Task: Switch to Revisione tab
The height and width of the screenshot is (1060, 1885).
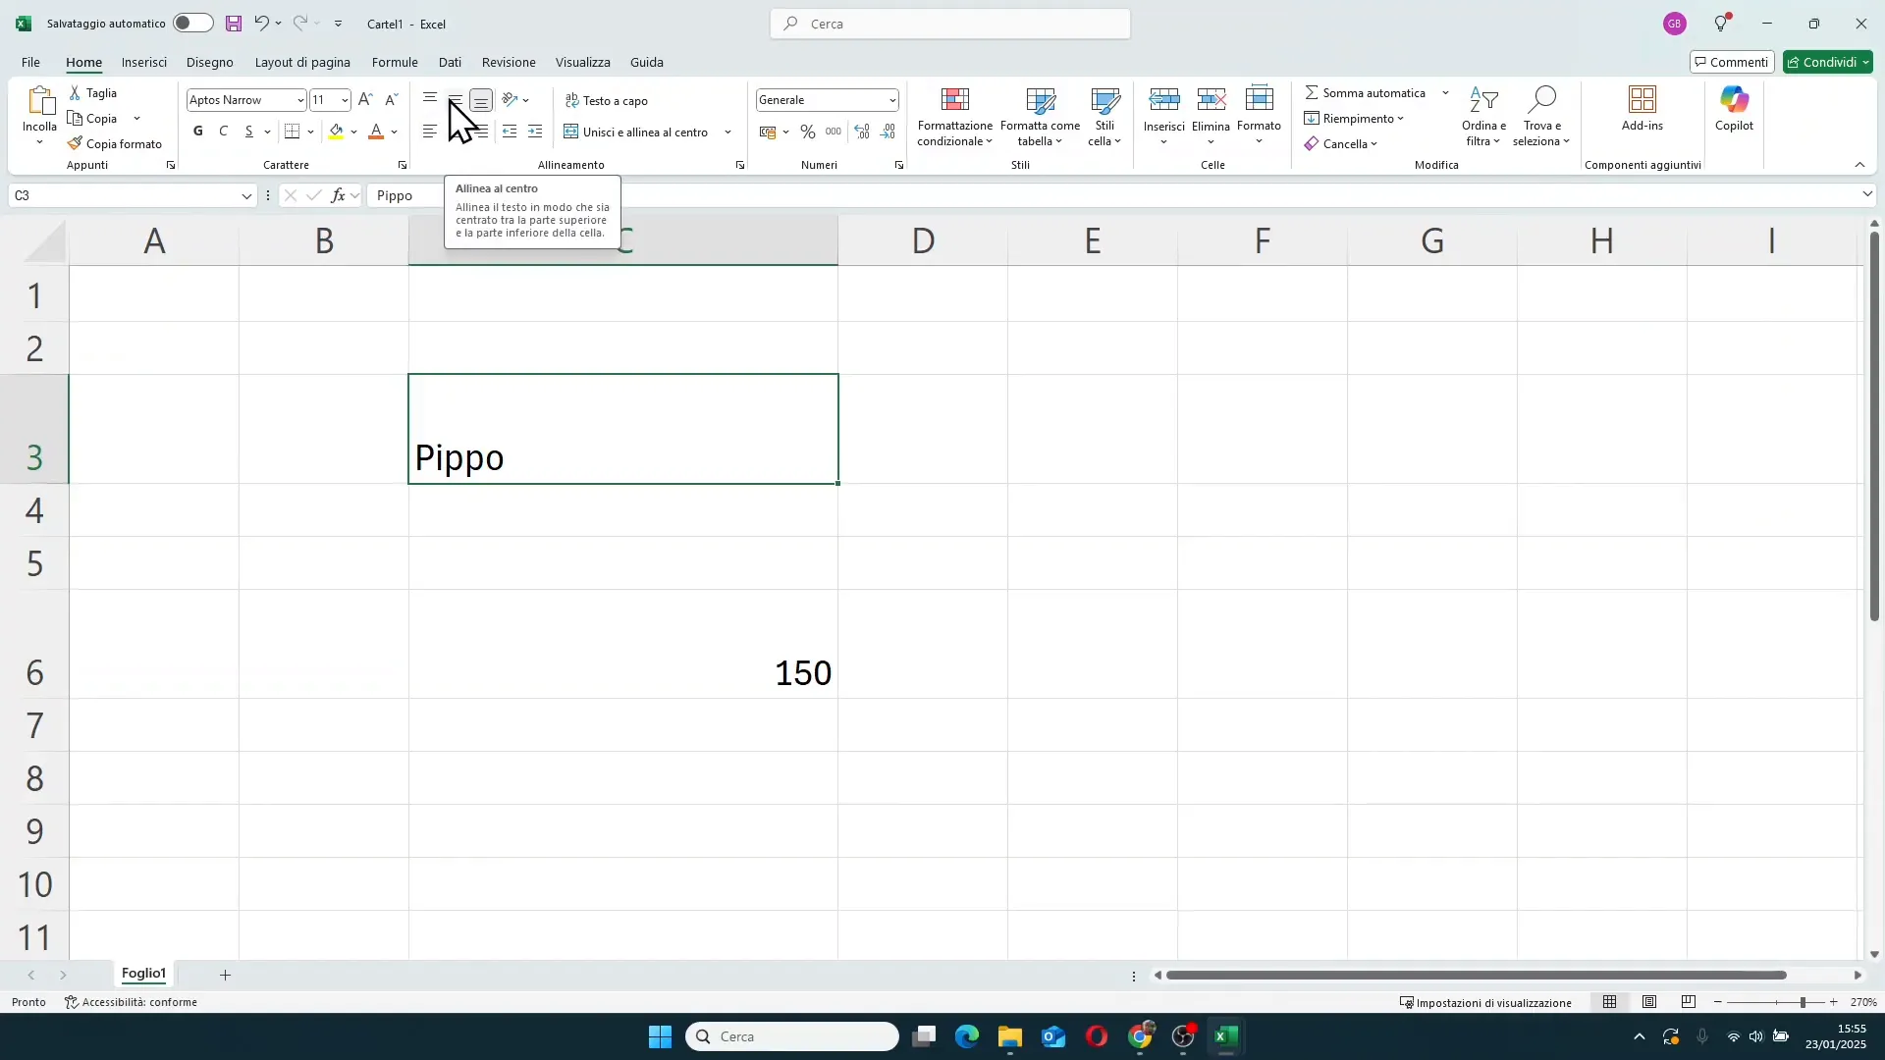Action: point(509,62)
